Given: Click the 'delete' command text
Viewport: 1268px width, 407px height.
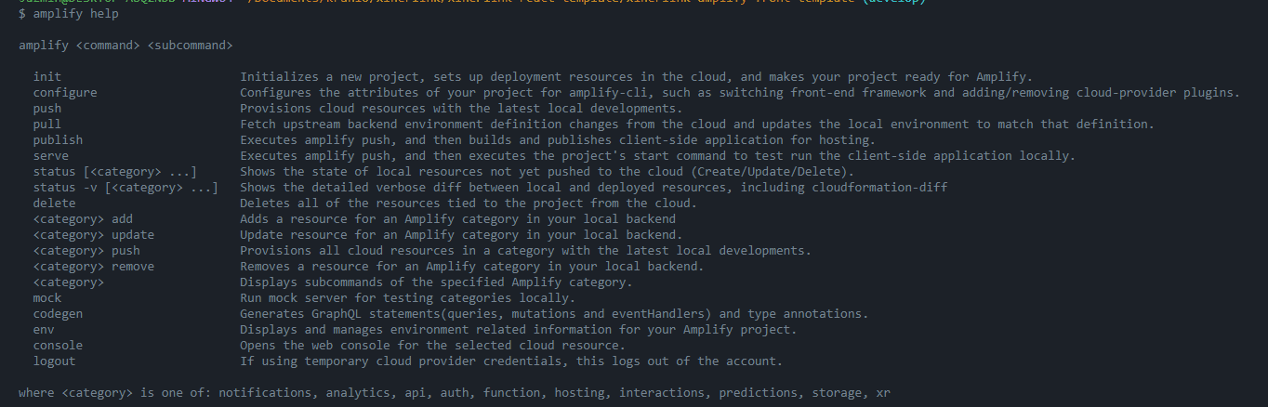Looking at the screenshot, I should (54, 203).
